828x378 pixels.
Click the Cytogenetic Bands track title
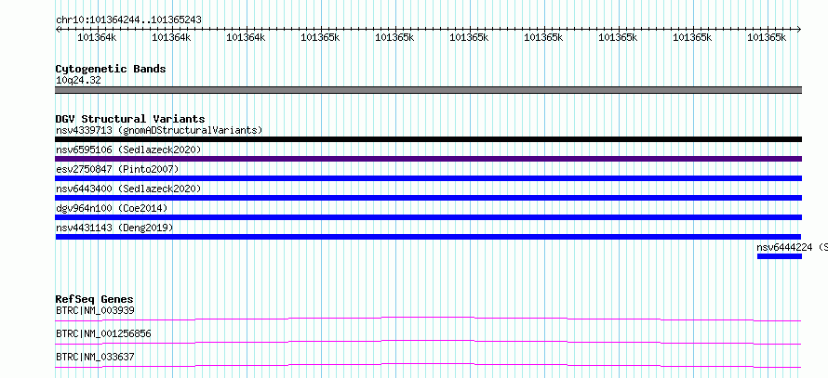click(x=111, y=69)
